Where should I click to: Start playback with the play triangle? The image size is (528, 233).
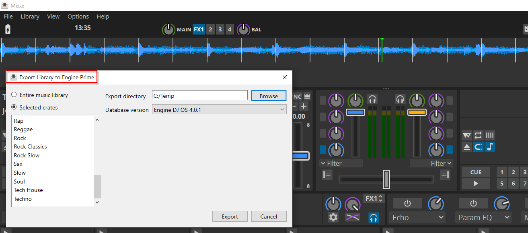476,184
